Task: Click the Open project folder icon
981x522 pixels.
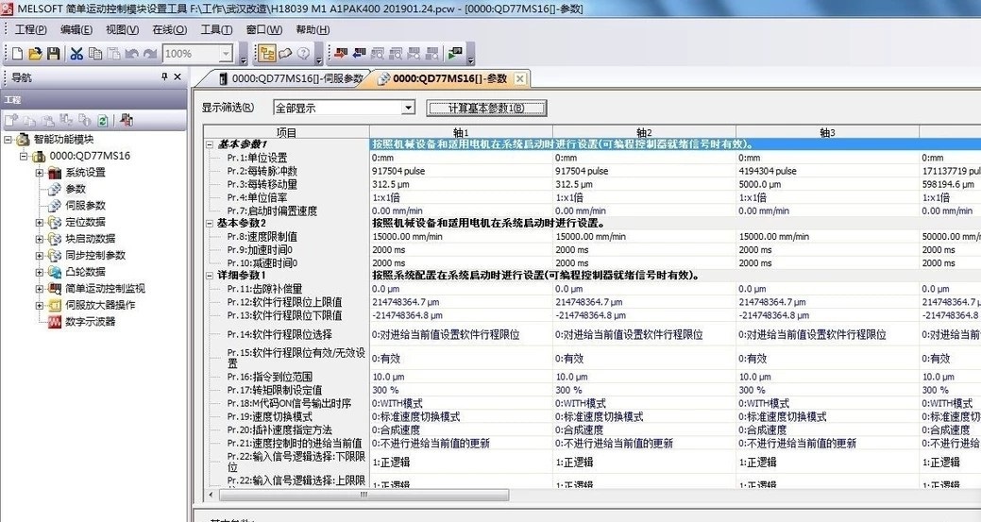Action: pos(35,54)
